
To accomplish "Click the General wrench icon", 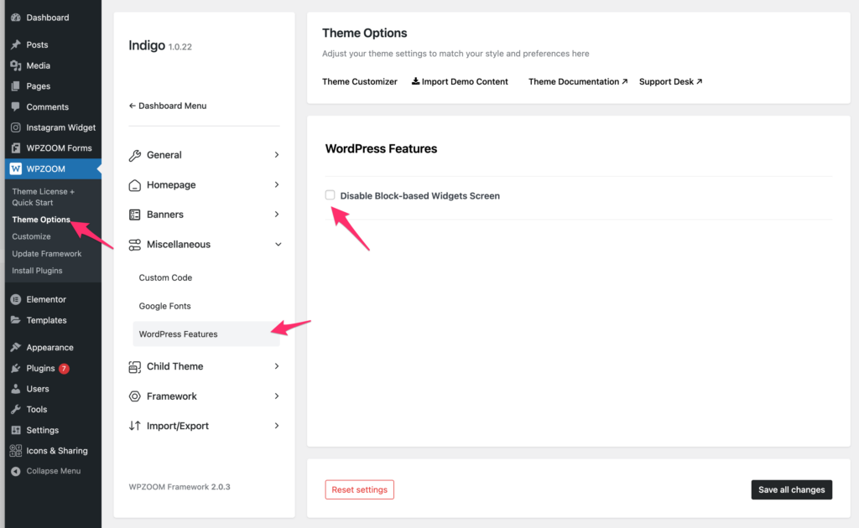I will click(x=134, y=155).
